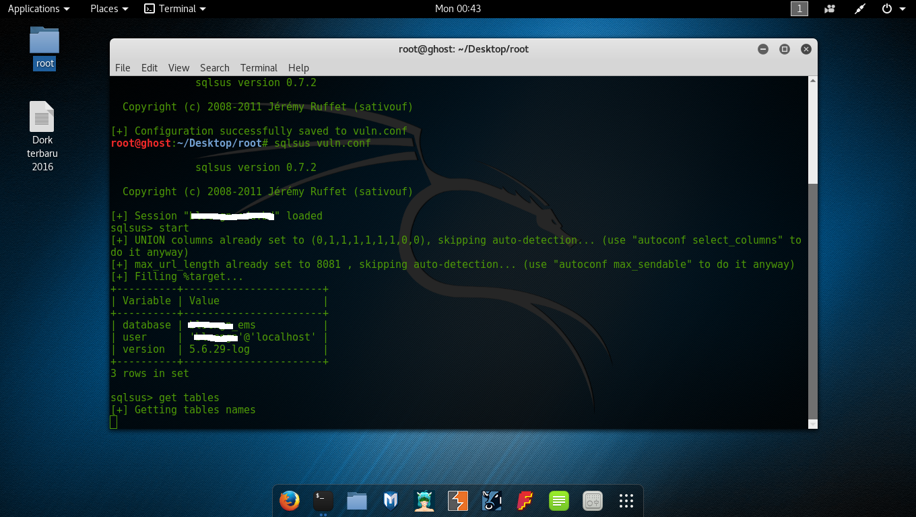Click the 'get tables' command text

point(189,398)
